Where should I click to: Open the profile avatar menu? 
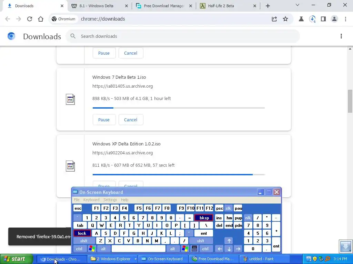point(334,19)
